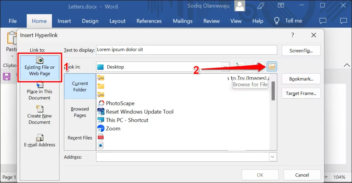This screenshot has height=183, width=352.
Task: Click the OK button
Action: click(260, 175)
